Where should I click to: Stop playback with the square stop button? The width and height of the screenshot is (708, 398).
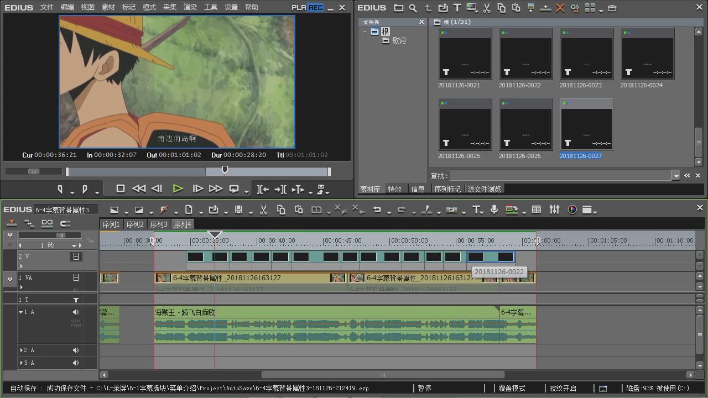pyautogui.click(x=120, y=188)
